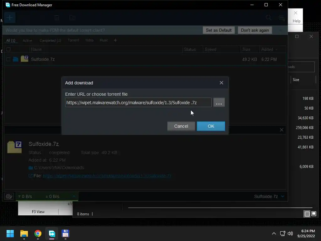Cancel the Add download dialog
This screenshot has width=321, height=241.
click(181, 126)
